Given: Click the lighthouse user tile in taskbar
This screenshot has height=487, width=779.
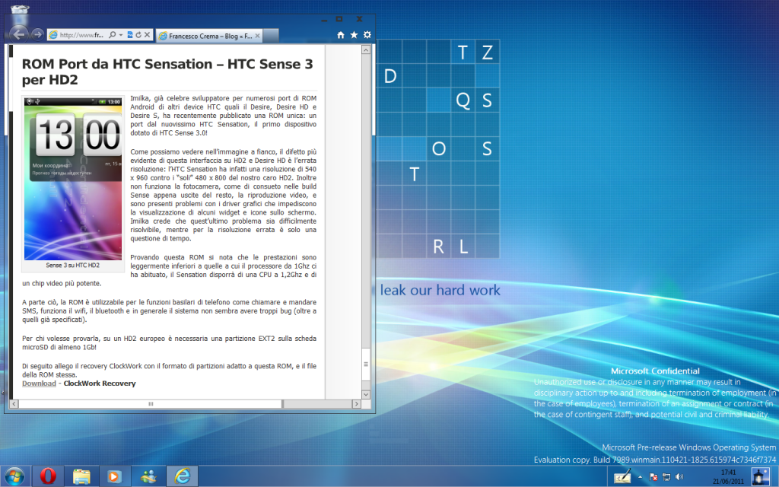Looking at the screenshot, I should click(x=760, y=476).
